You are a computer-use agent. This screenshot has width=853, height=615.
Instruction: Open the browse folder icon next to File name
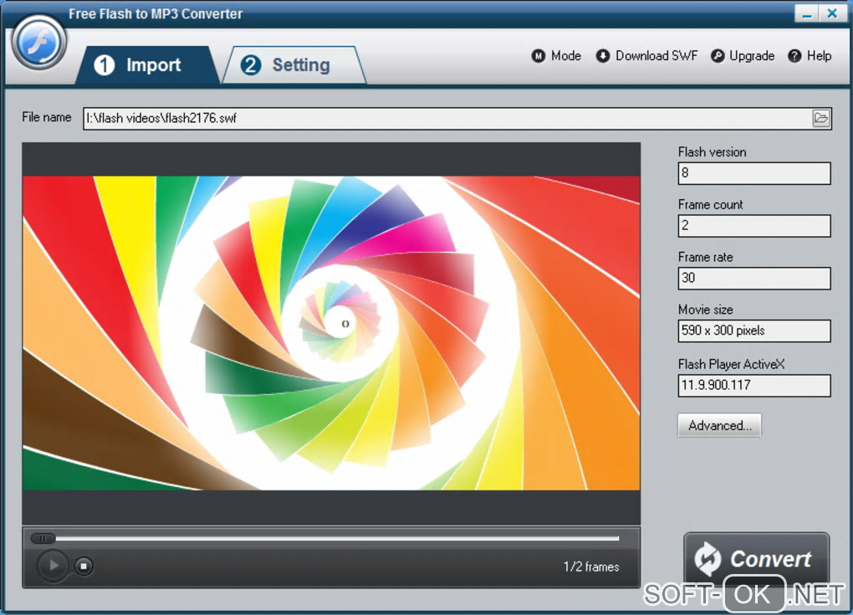coord(821,118)
